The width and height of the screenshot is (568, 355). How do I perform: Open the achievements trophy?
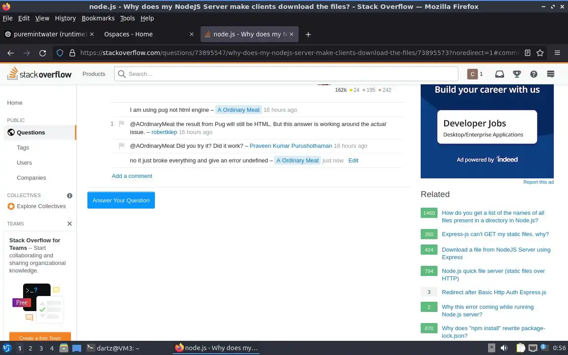click(x=517, y=74)
